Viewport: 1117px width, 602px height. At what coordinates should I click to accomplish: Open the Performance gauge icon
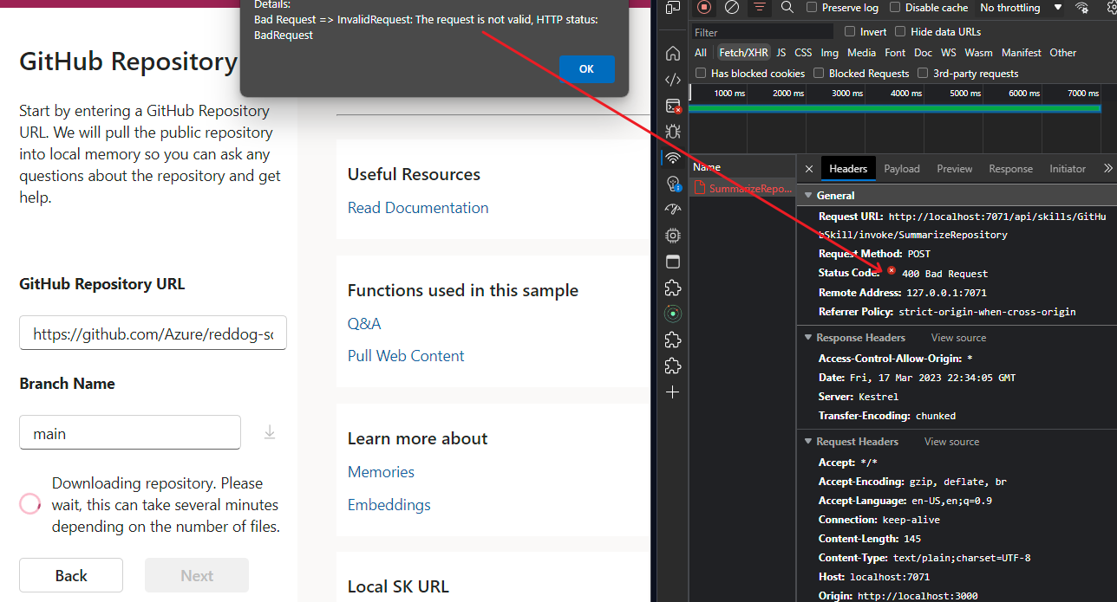[x=673, y=210]
